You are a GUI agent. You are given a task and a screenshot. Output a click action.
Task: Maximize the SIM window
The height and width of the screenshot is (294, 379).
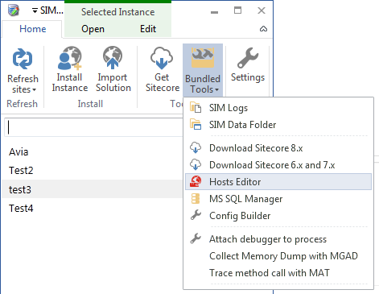click(237, 10)
